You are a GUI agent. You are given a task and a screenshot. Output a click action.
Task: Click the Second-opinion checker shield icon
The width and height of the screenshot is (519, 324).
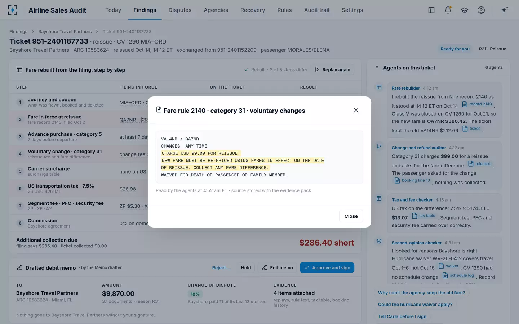click(x=379, y=241)
